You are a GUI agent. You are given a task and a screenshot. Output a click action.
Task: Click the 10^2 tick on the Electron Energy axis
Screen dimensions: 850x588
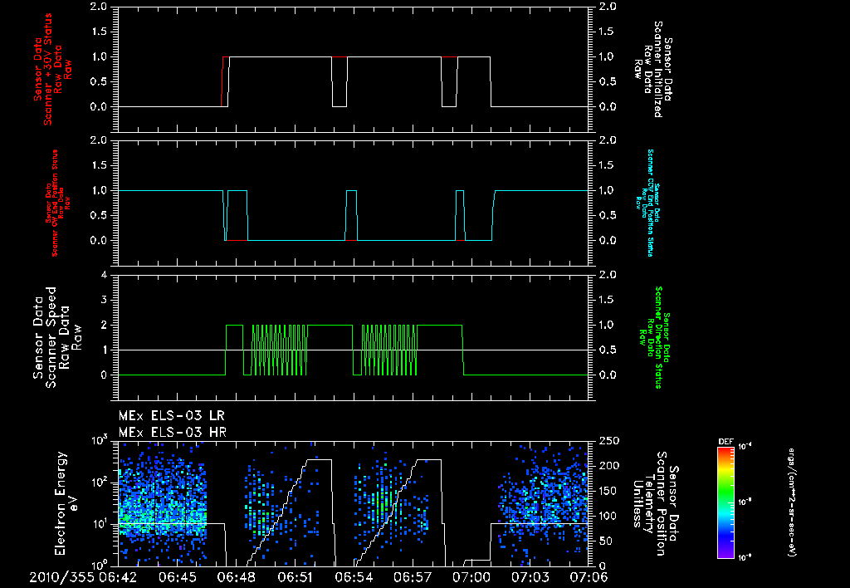(x=100, y=483)
